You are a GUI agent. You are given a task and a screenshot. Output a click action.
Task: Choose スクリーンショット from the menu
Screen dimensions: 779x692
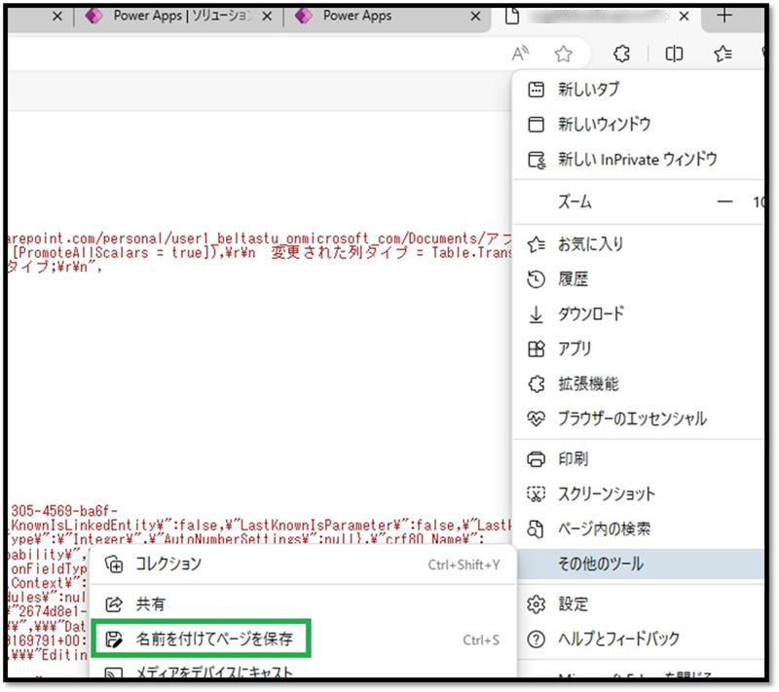(x=639, y=493)
